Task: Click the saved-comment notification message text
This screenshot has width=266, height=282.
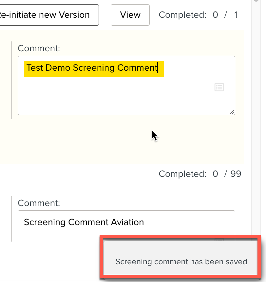Action: pyautogui.click(x=180, y=262)
